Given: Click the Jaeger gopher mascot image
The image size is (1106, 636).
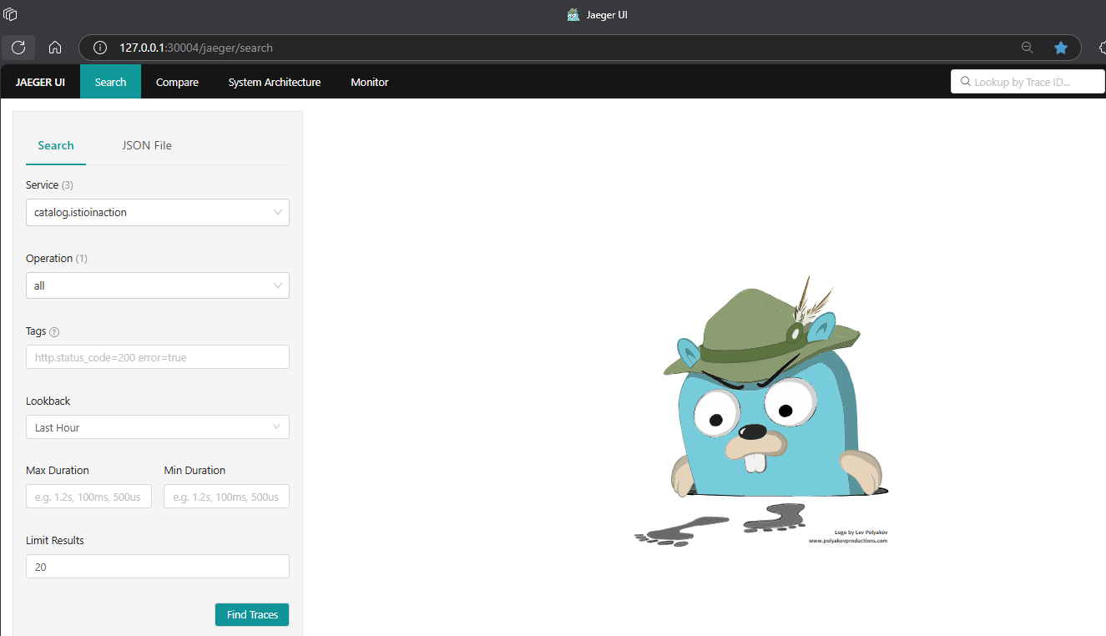Looking at the screenshot, I should pyautogui.click(x=761, y=411).
